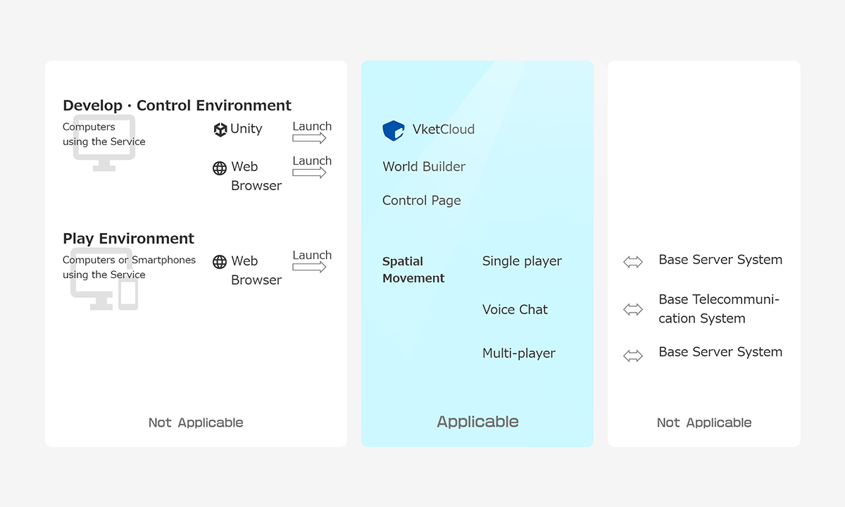
Task: Click the Single player text
Action: tap(522, 261)
